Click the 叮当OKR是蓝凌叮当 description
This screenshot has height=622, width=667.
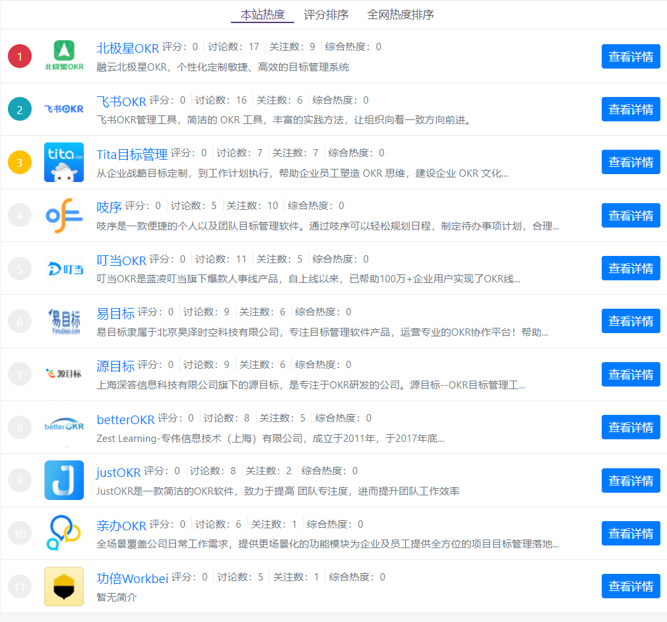click(x=308, y=279)
